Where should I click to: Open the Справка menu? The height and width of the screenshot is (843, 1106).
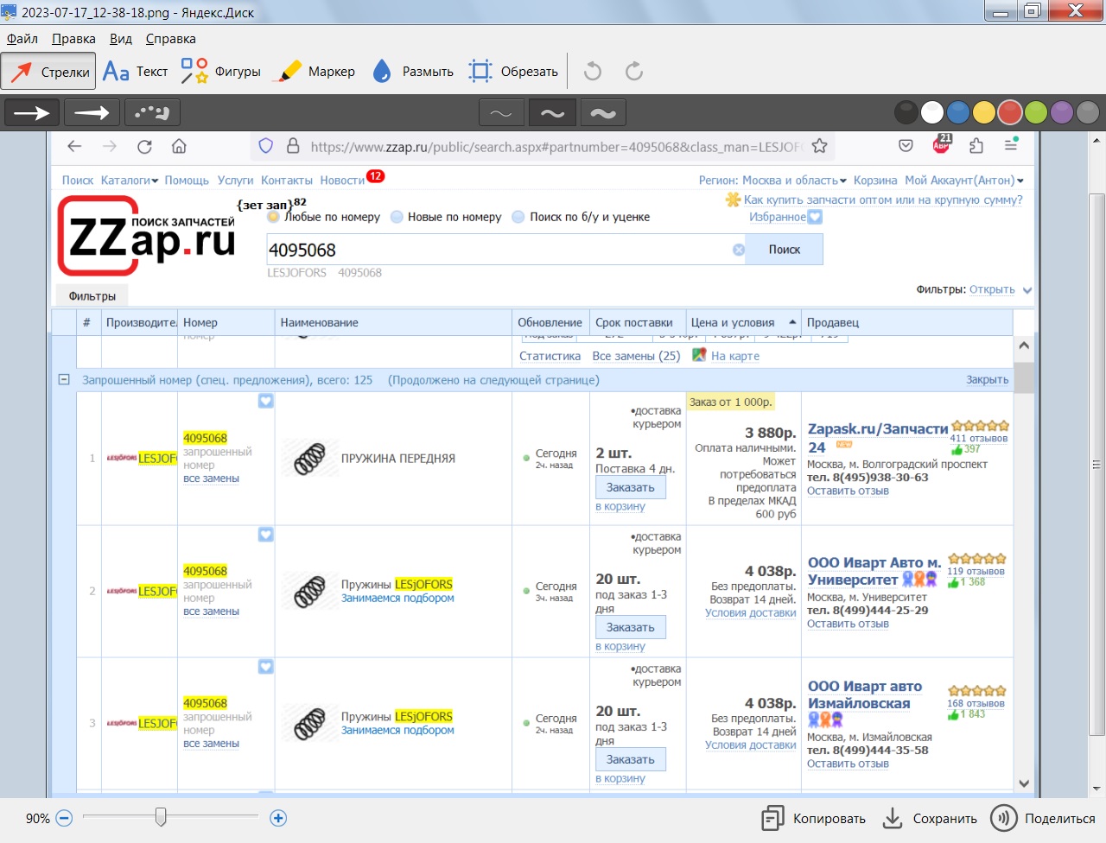(171, 39)
